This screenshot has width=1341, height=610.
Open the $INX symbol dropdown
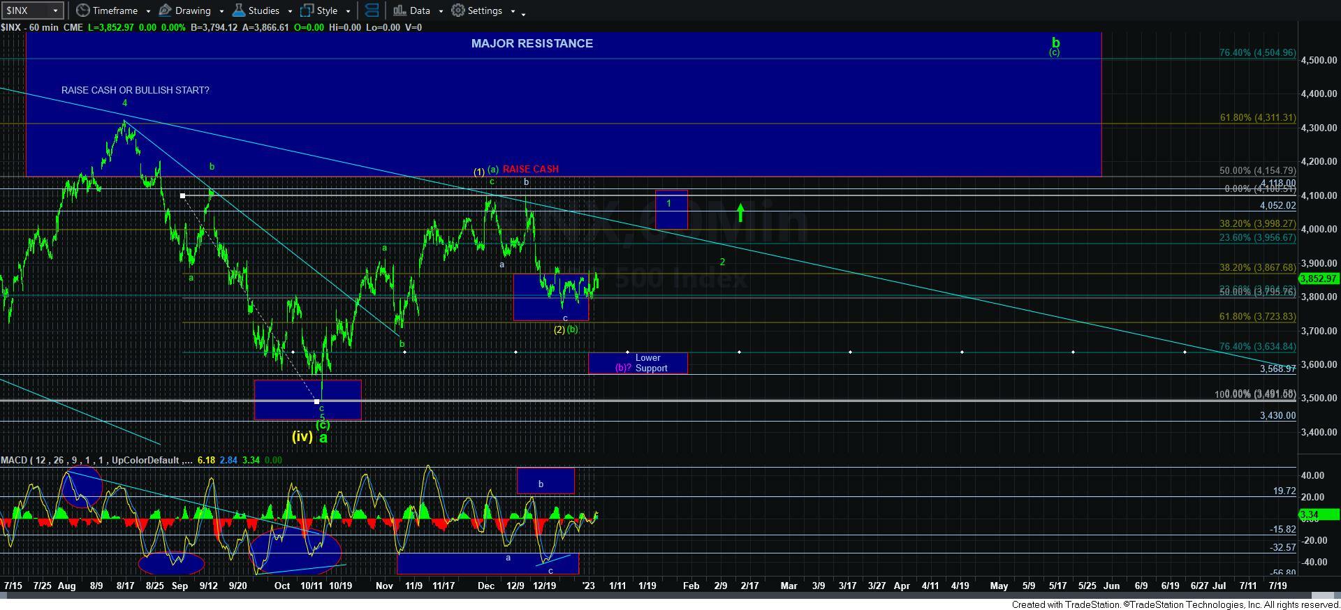(x=55, y=10)
